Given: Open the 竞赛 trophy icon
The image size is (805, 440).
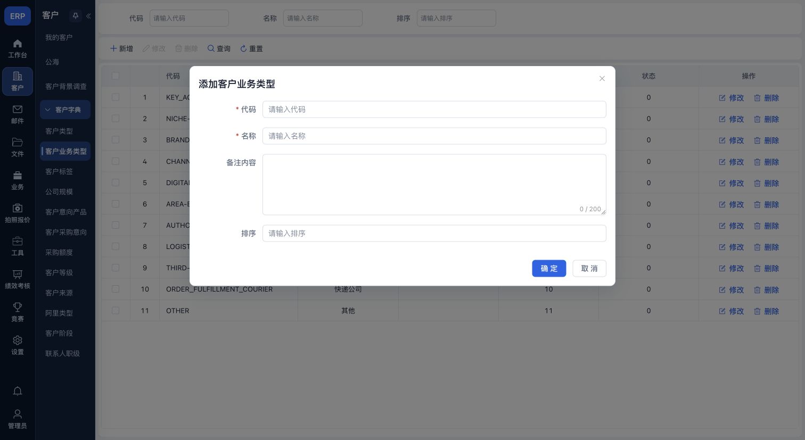Looking at the screenshot, I should pos(18,308).
